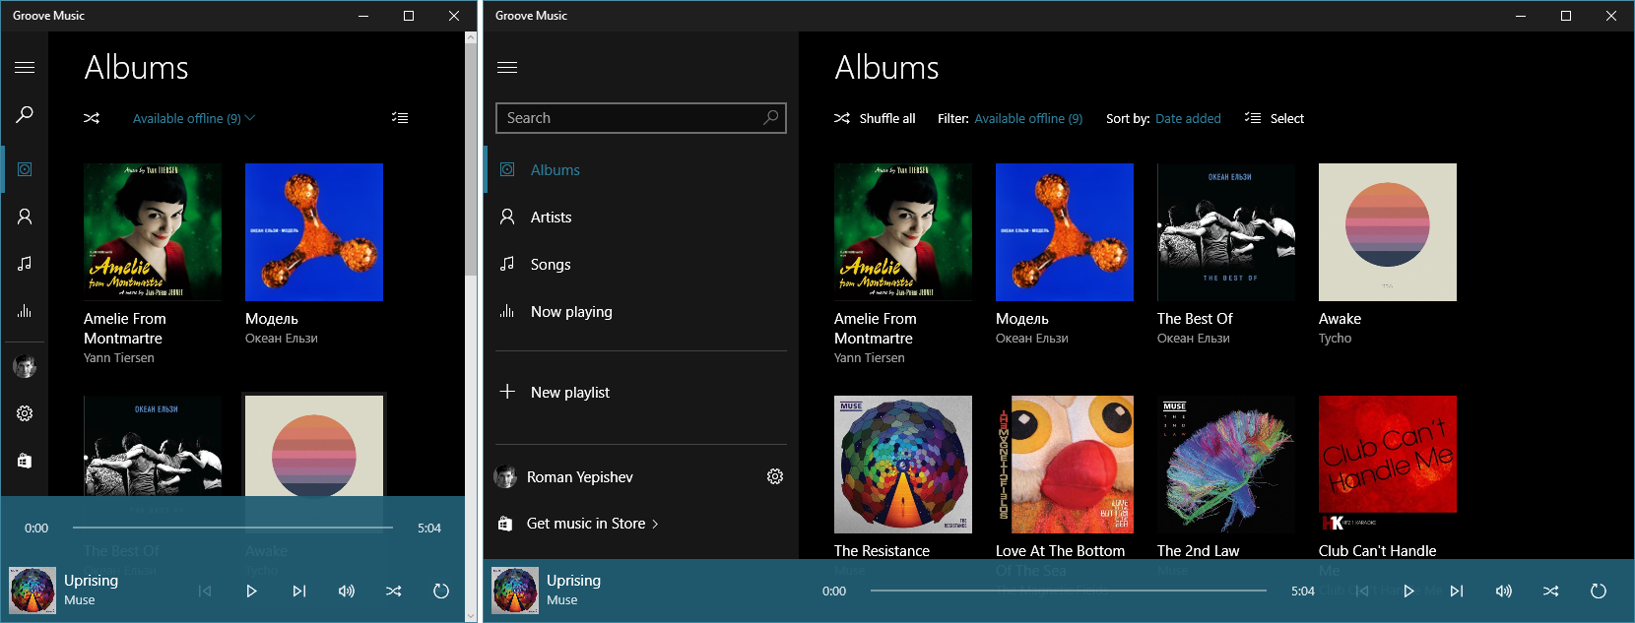Click Shuffle all in right window

point(875,118)
